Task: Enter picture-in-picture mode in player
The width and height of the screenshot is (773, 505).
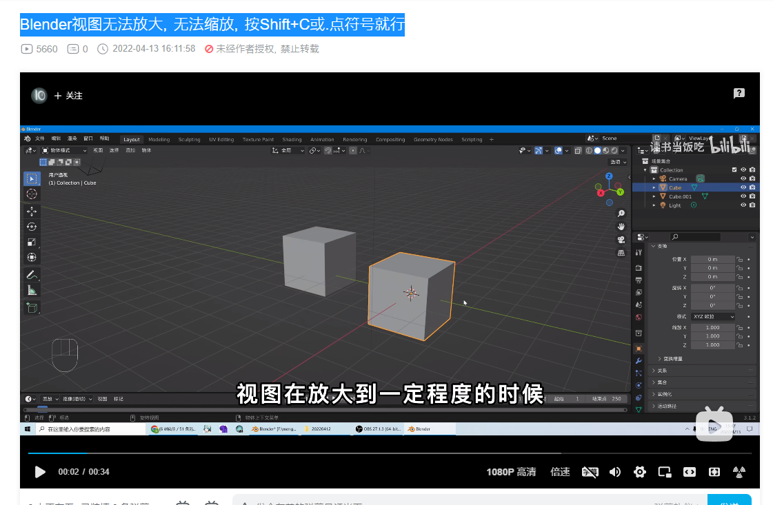Action: 665,472
